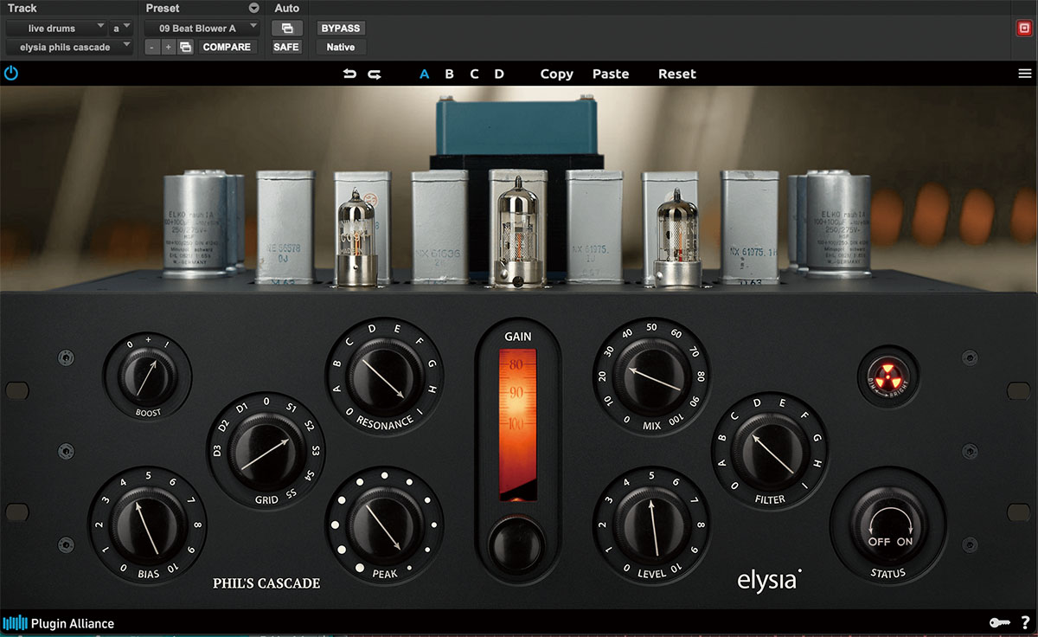Select settings slot A
The height and width of the screenshot is (637, 1038).
[425, 74]
